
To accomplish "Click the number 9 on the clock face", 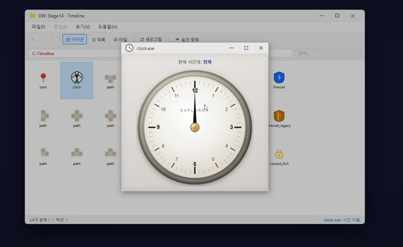I will pyautogui.click(x=158, y=127).
